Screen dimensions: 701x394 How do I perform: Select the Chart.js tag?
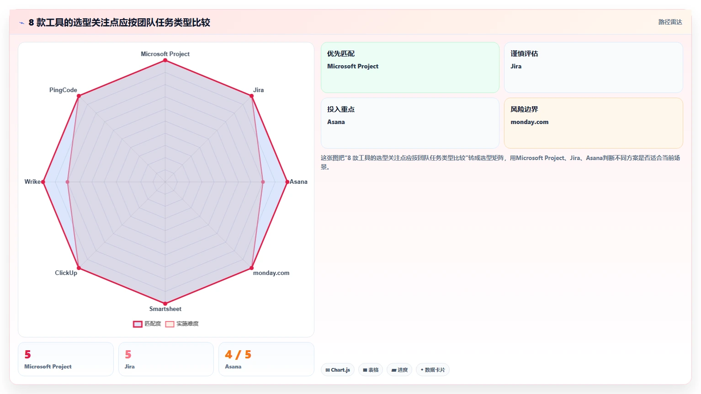338,370
